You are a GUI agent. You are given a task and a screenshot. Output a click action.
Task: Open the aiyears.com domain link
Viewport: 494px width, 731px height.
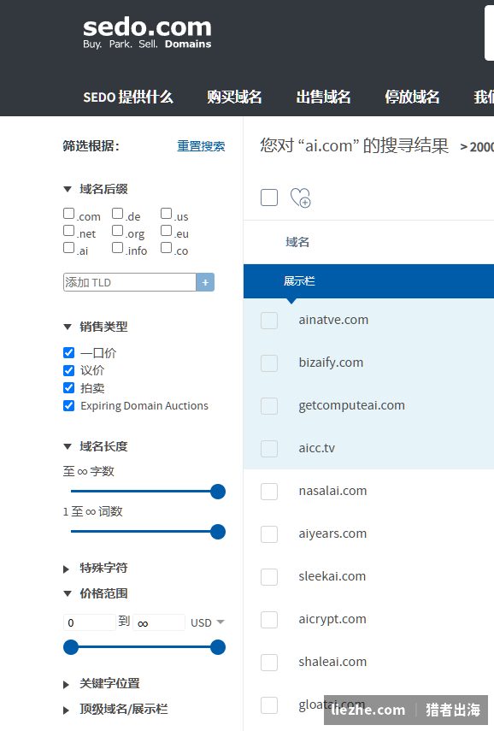pyautogui.click(x=332, y=534)
